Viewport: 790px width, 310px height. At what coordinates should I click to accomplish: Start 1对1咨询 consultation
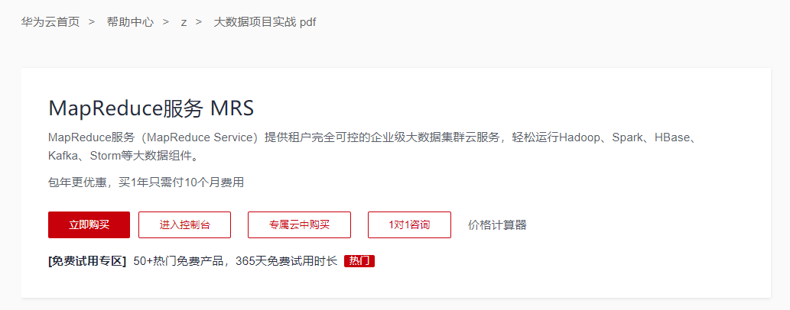[409, 224]
